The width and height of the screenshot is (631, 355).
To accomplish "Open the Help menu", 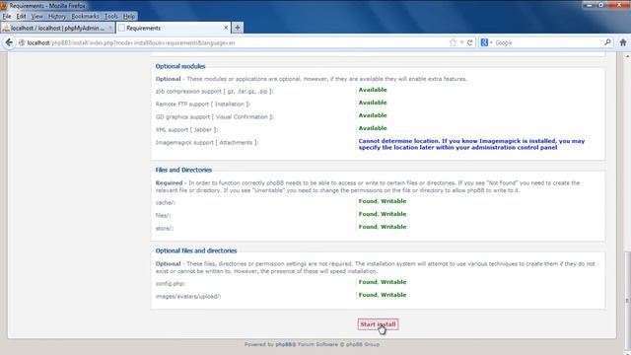I will (129, 16).
